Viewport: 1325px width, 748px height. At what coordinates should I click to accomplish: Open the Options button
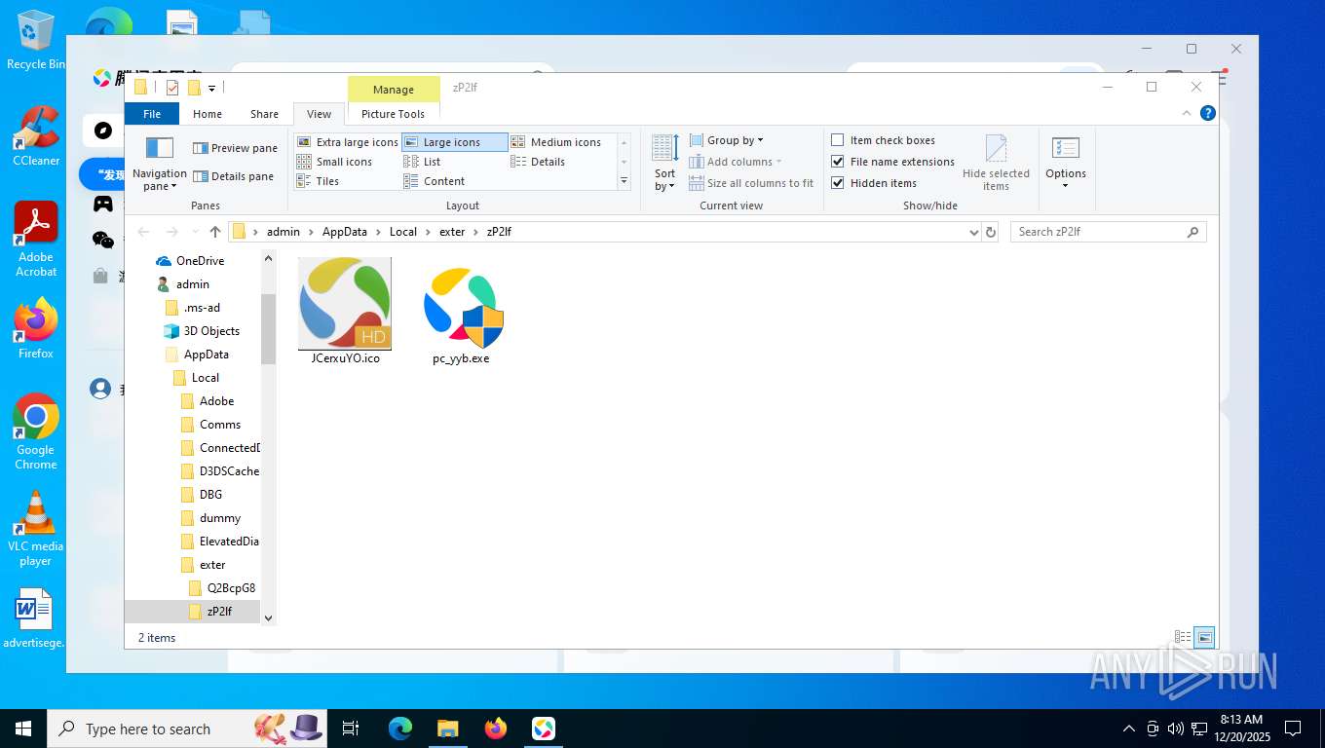pos(1066,164)
